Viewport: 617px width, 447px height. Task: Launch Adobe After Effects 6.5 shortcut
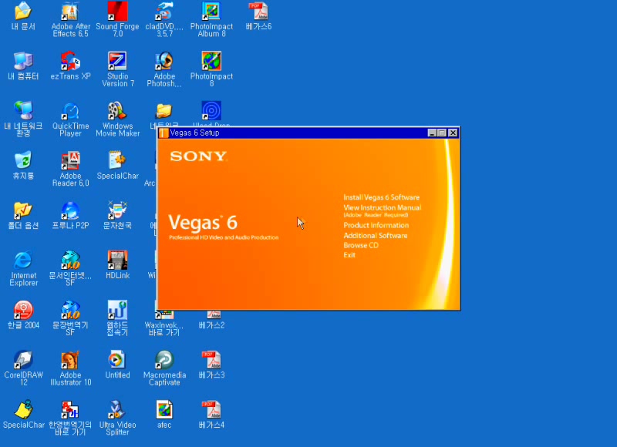pos(70,11)
